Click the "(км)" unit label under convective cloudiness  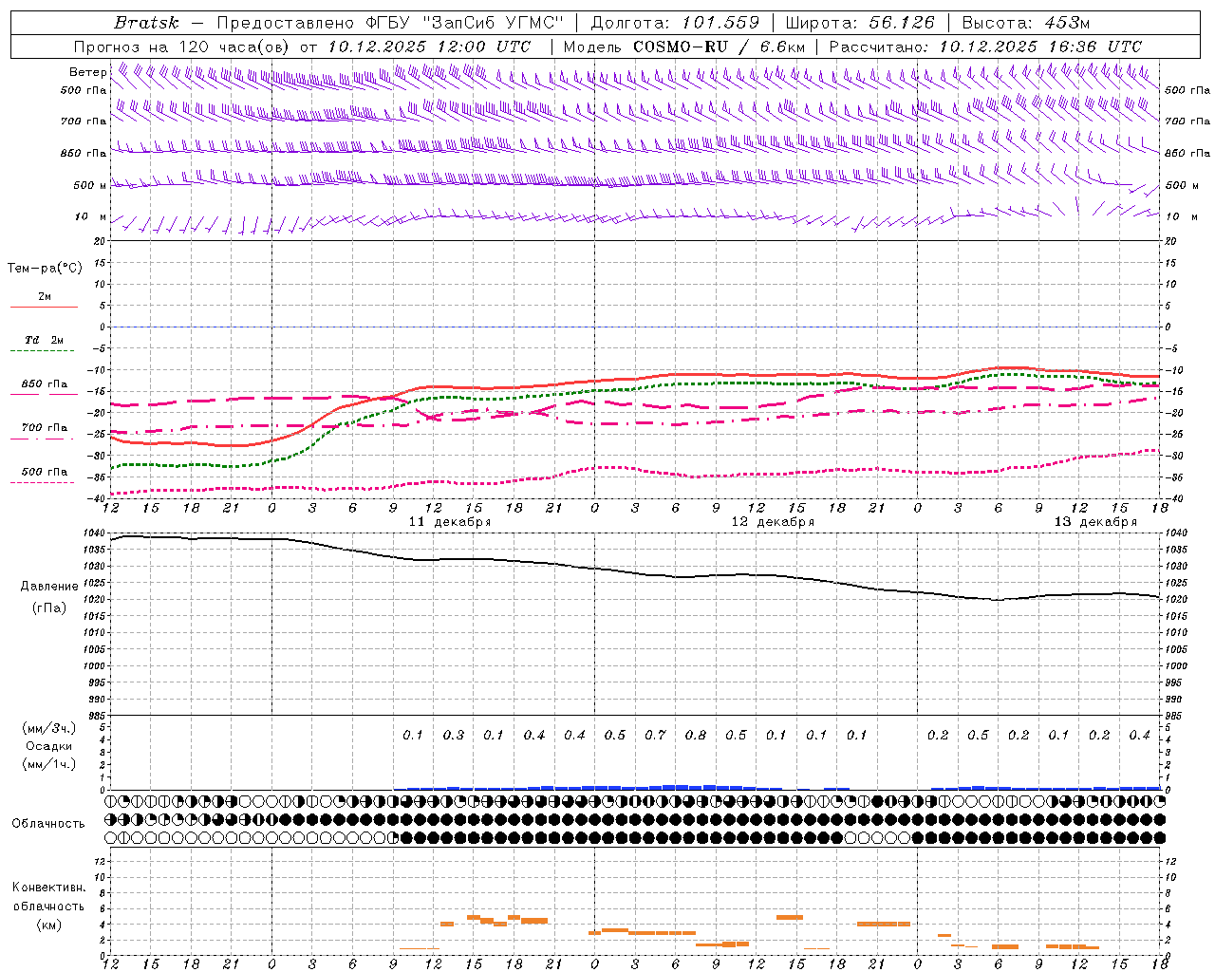48,925
